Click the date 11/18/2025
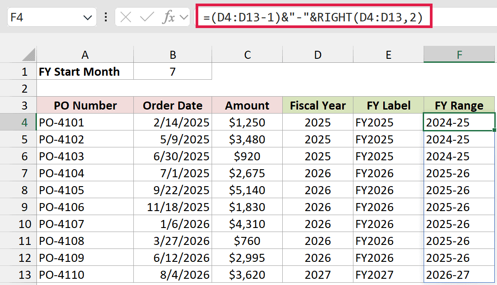The height and width of the screenshot is (285, 497). pos(173,207)
